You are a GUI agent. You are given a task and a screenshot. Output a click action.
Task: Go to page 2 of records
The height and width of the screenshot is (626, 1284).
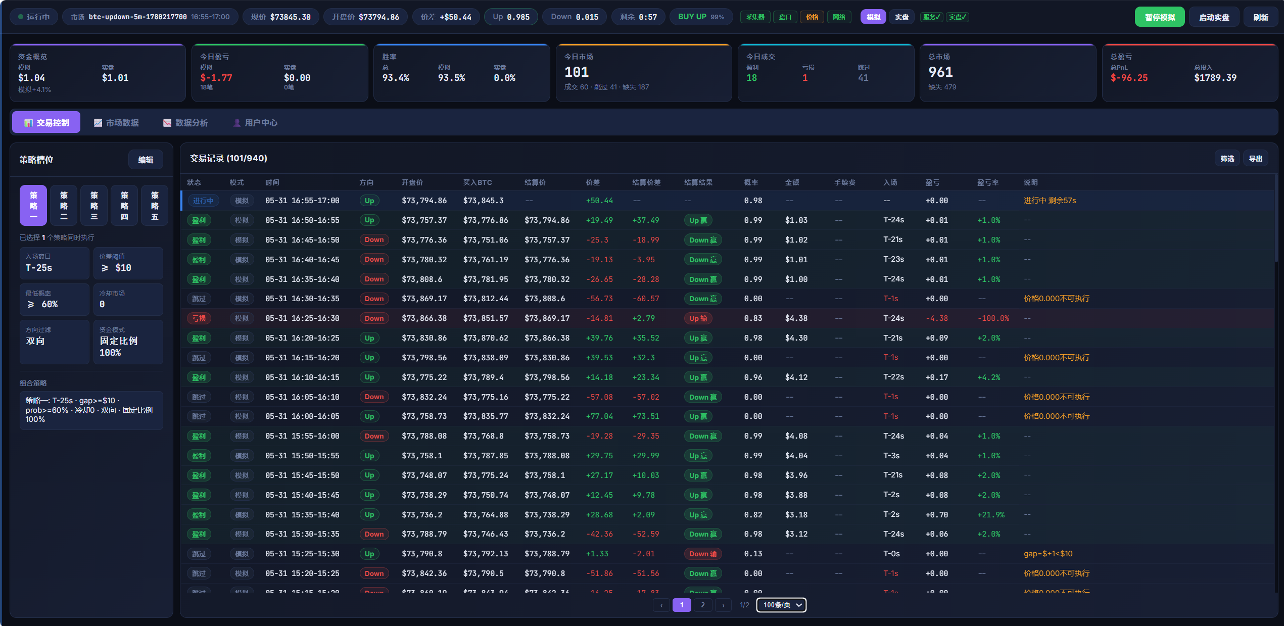702,605
